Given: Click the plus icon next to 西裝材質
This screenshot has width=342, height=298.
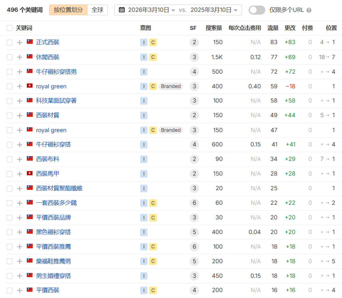Looking at the screenshot, I should tap(19, 115).
